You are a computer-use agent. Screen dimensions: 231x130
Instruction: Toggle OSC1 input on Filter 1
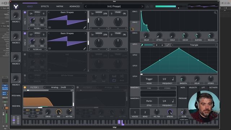(x=28, y=110)
